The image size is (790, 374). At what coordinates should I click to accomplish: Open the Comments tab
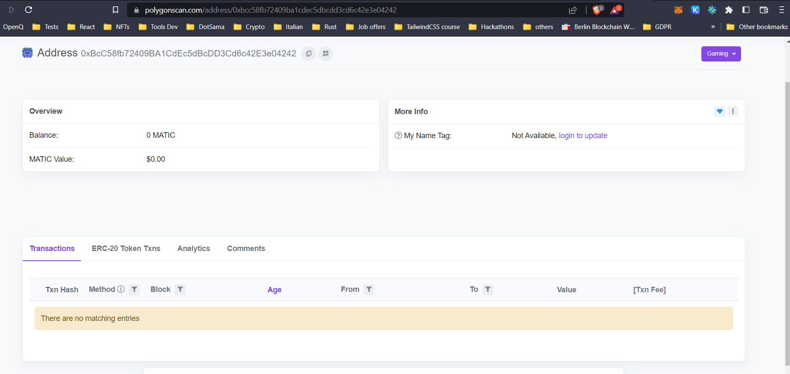pos(246,248)
